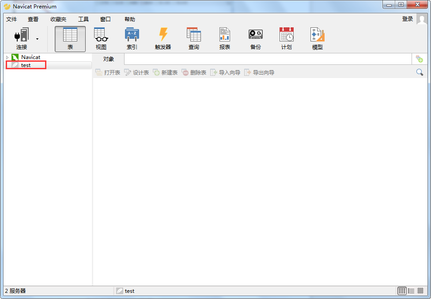Open the 文件 (File) menu

pos(11,19)
